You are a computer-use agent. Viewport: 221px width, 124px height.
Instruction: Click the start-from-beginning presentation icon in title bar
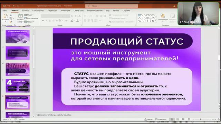click(18, 6)
